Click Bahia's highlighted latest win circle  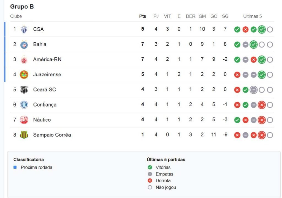(254, 44)
